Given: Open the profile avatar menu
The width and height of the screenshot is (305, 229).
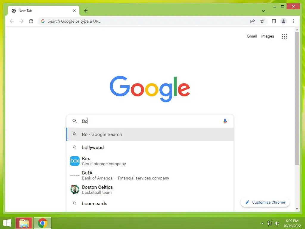Looking at the screenshot, I should [284, 21].
